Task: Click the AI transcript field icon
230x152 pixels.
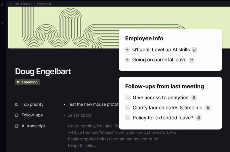Action: point(17,126)
